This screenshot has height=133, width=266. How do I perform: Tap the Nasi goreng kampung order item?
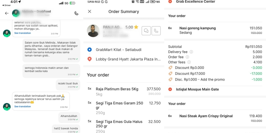[215, 30]
